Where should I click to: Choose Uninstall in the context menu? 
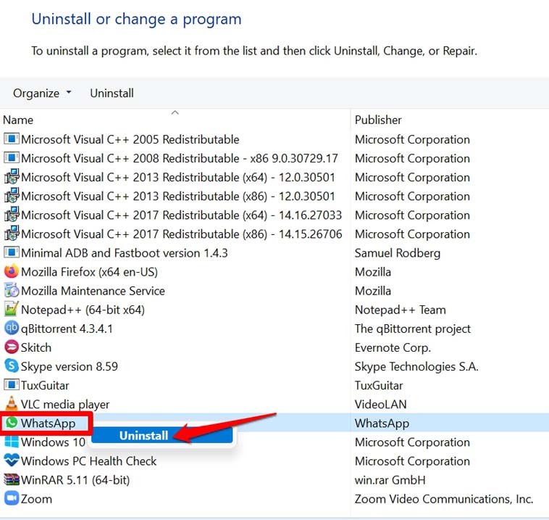[x=162, y=435]
